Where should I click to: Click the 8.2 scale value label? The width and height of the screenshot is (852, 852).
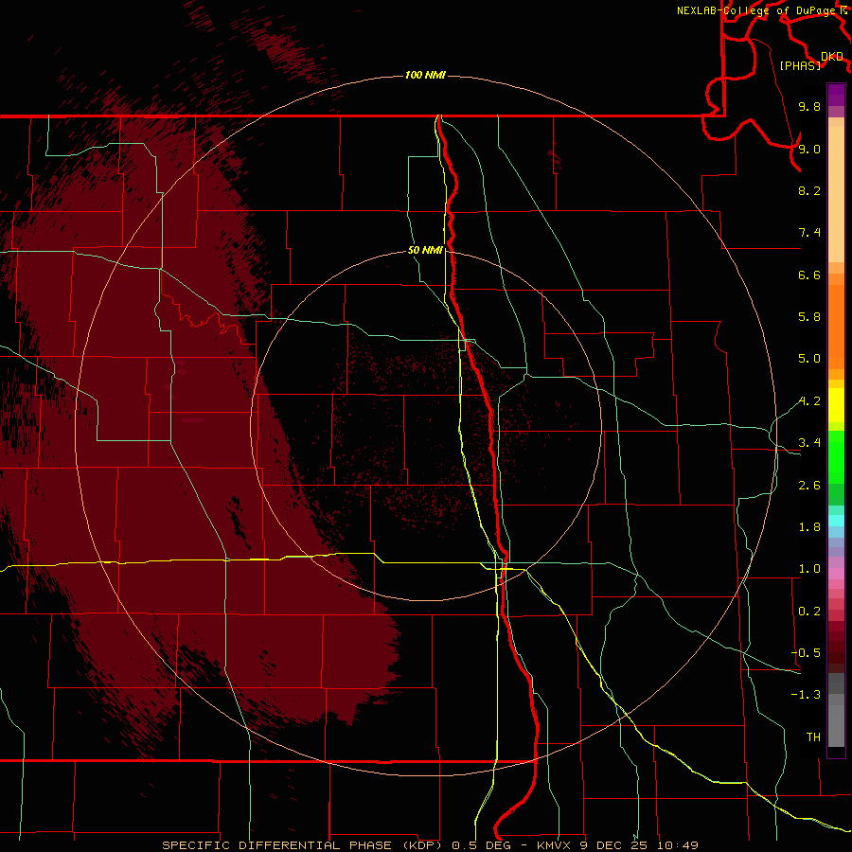click(809, 190)
